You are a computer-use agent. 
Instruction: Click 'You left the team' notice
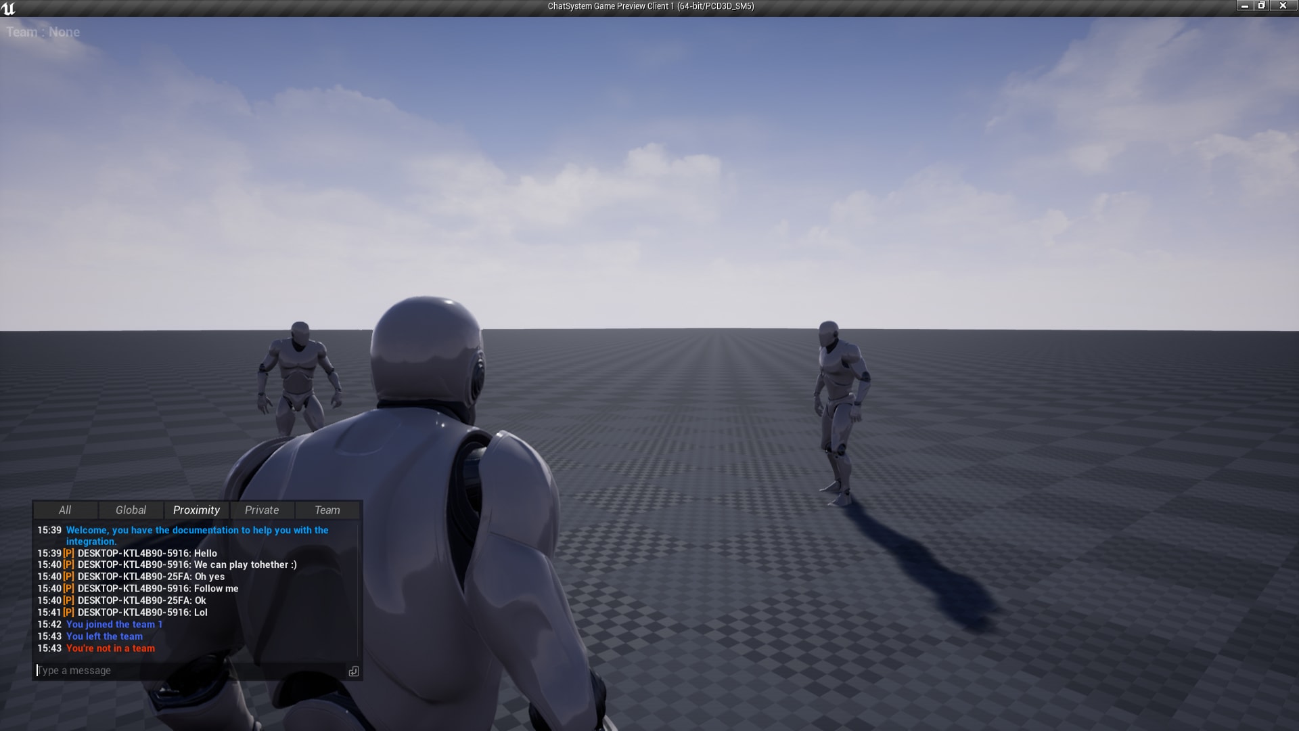[x=104, y=636]
